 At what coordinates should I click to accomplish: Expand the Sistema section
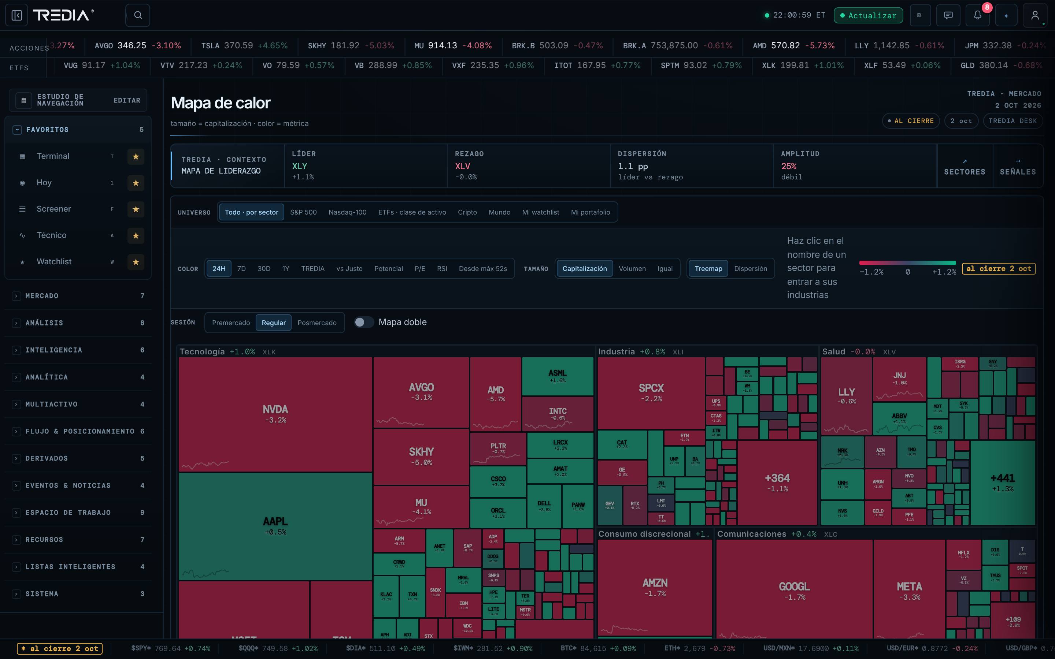(78, 594)
